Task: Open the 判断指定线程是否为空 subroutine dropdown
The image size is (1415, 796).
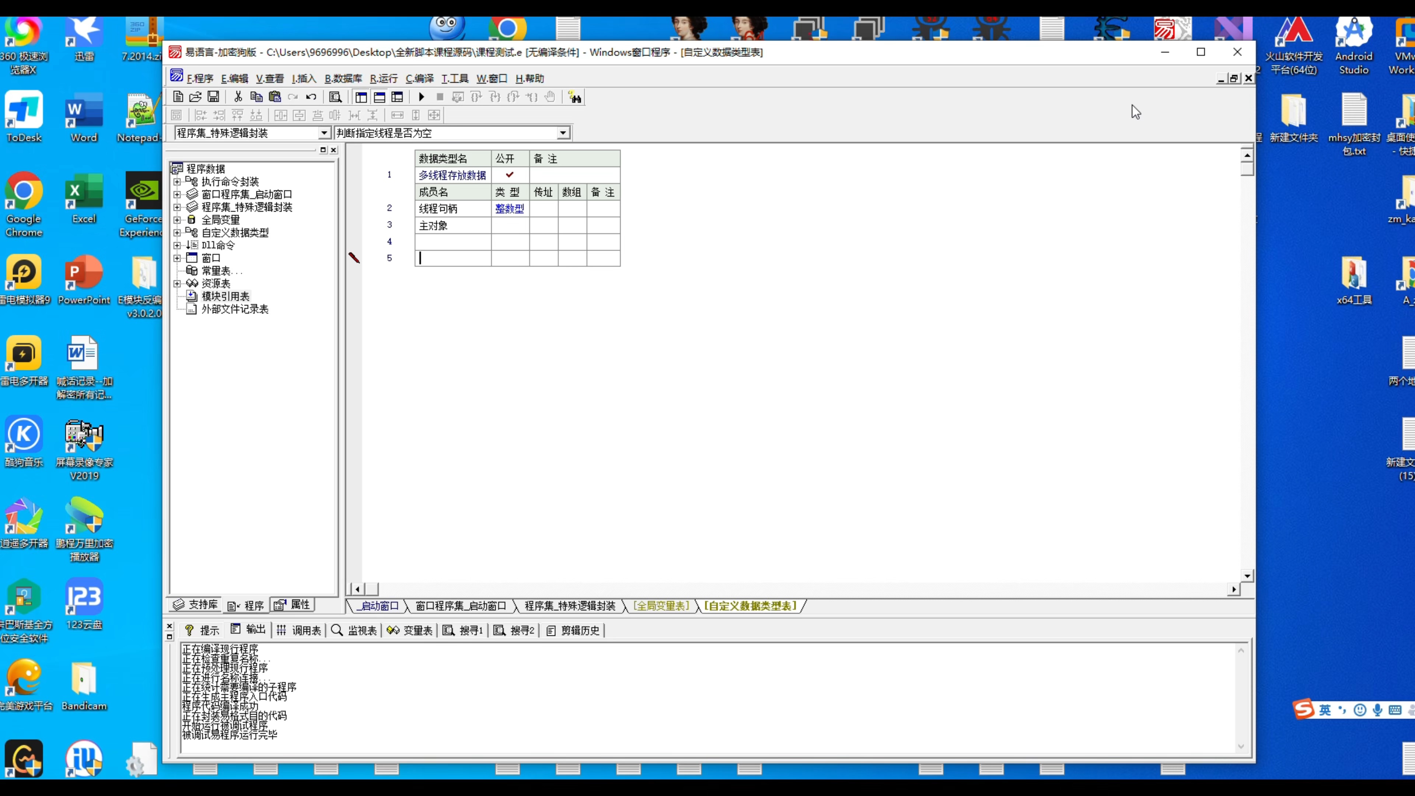Action: point(563,133)
